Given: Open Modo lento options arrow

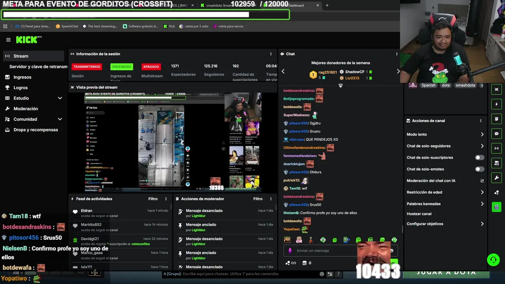Looking at the screenshot, I should (x=482, y=135).
